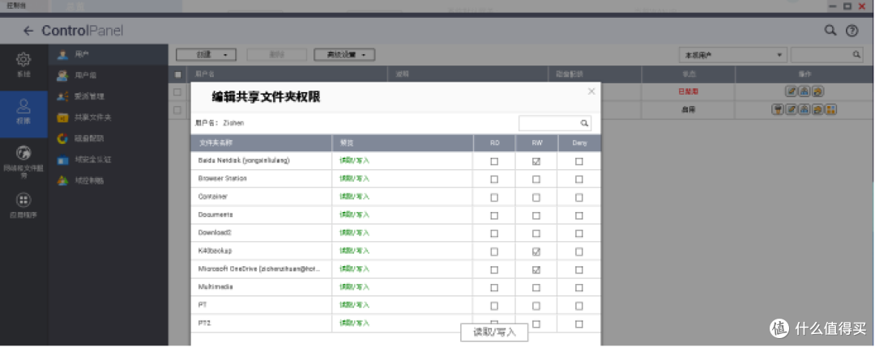Click change password icon in 启用 row

point(778,110)
